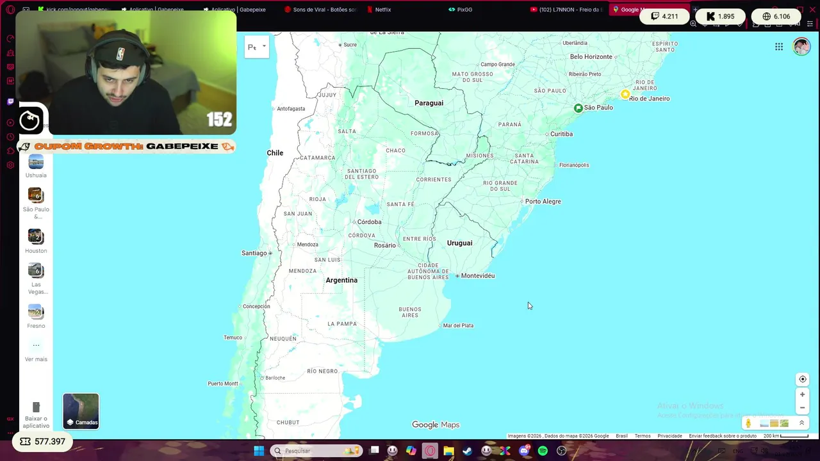
Task: Click Baixar o aplicativo phone icon
Action: [36, 407]
